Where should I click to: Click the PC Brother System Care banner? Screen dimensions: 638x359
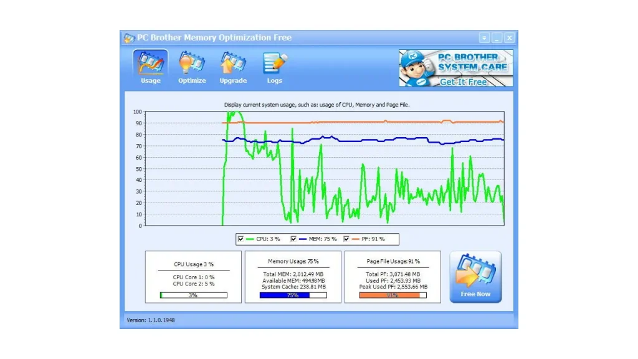point(455,68)
